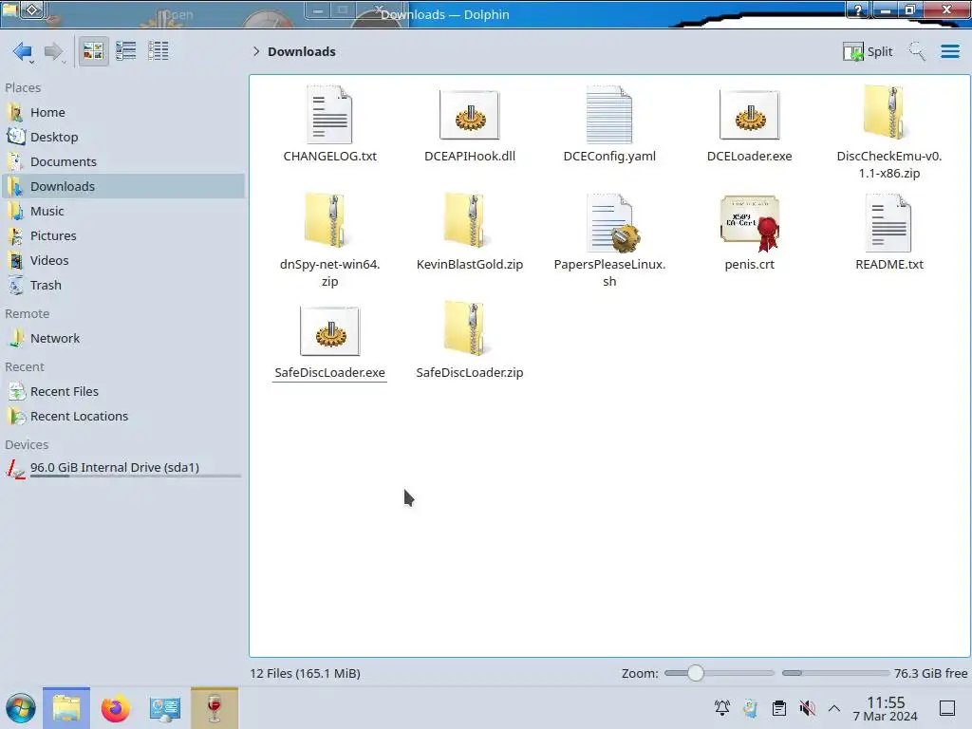Viewport: 972px width, 729px height.
Task: Switch to Details view mode
Action: pyautogui.click(x=159, y=51)
